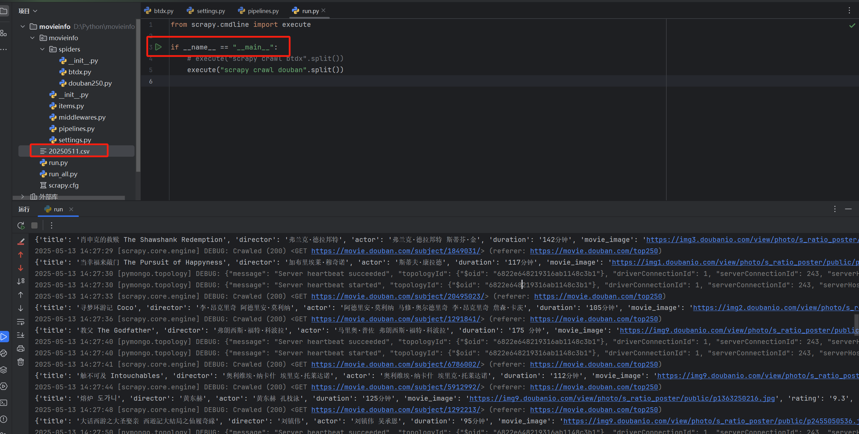The height and width of the screenshot is (434, 859).
Task: Click the Rerun button in Run panel
Action: pyautogui.click(x=21, y=225)
